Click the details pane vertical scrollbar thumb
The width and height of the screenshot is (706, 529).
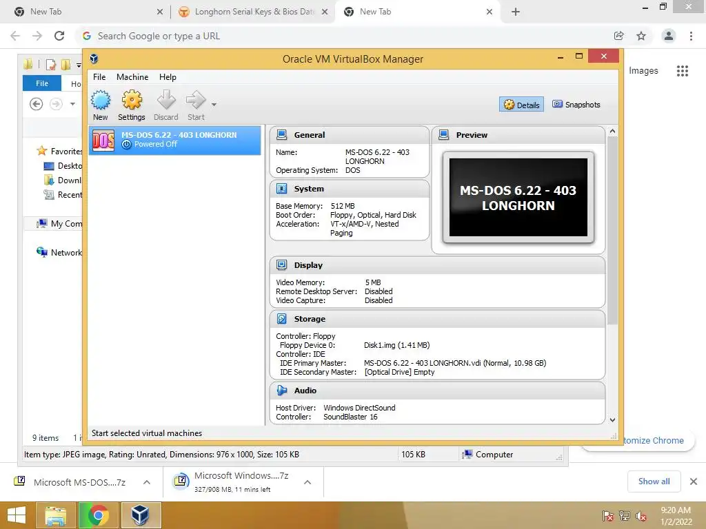[x=612, y=230]
